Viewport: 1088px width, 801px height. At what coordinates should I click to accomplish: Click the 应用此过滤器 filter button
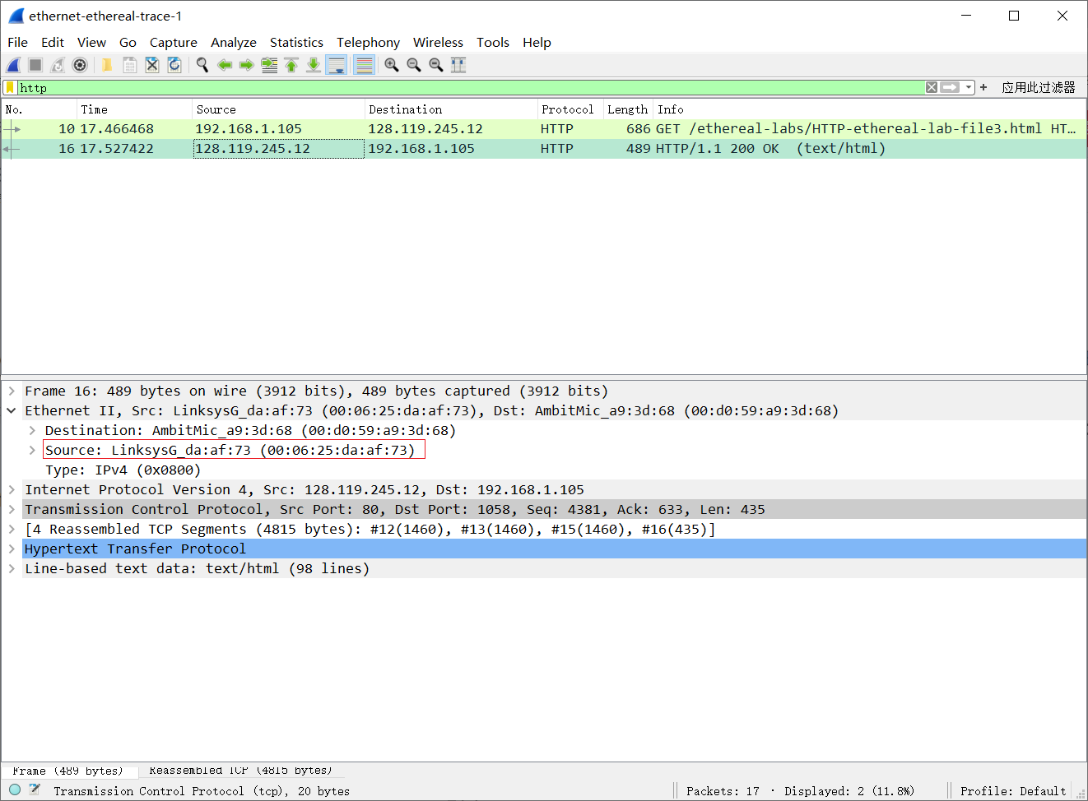(1039, 87)
